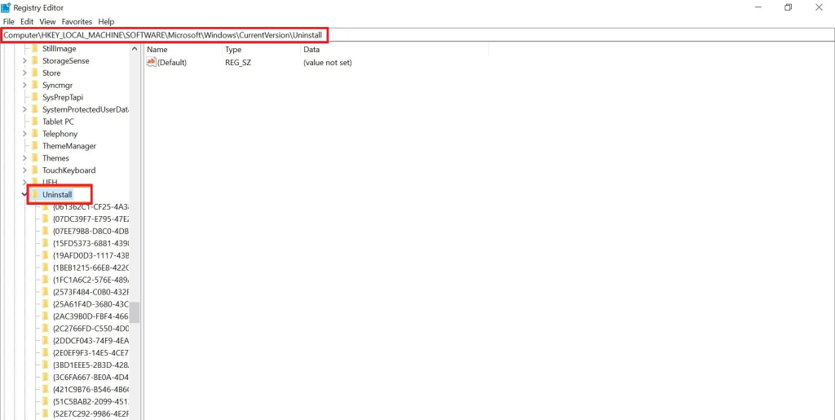Click the Registry Editor app icon in title bar

[6, 7]
